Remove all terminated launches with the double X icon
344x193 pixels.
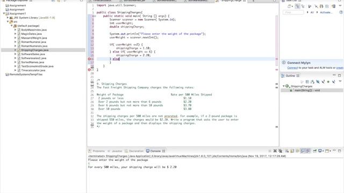[281, 151]
